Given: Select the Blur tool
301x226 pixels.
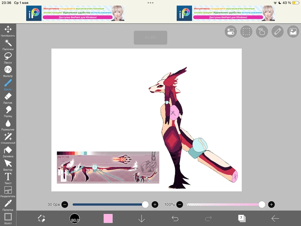Looking at the screenshot, I should coord(8,123).
